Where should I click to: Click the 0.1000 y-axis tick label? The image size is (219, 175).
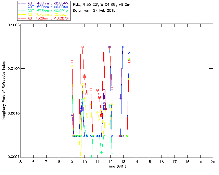[x=13, y=25]
